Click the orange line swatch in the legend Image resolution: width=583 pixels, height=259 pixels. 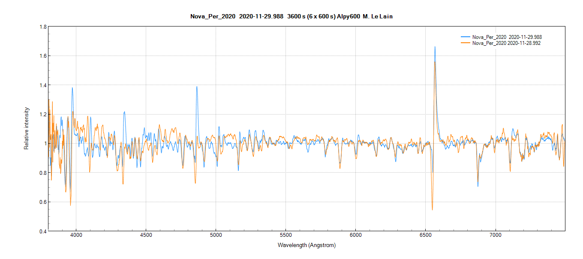click(x=465, y=43)
